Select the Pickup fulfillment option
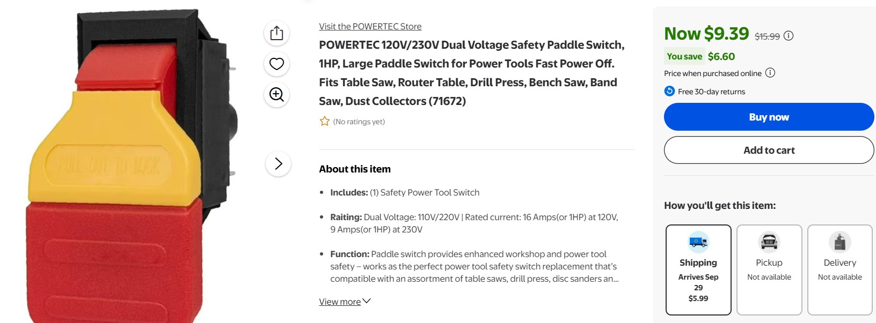The image size is (876, 323). pyautogui.click(x=769, y=269)
